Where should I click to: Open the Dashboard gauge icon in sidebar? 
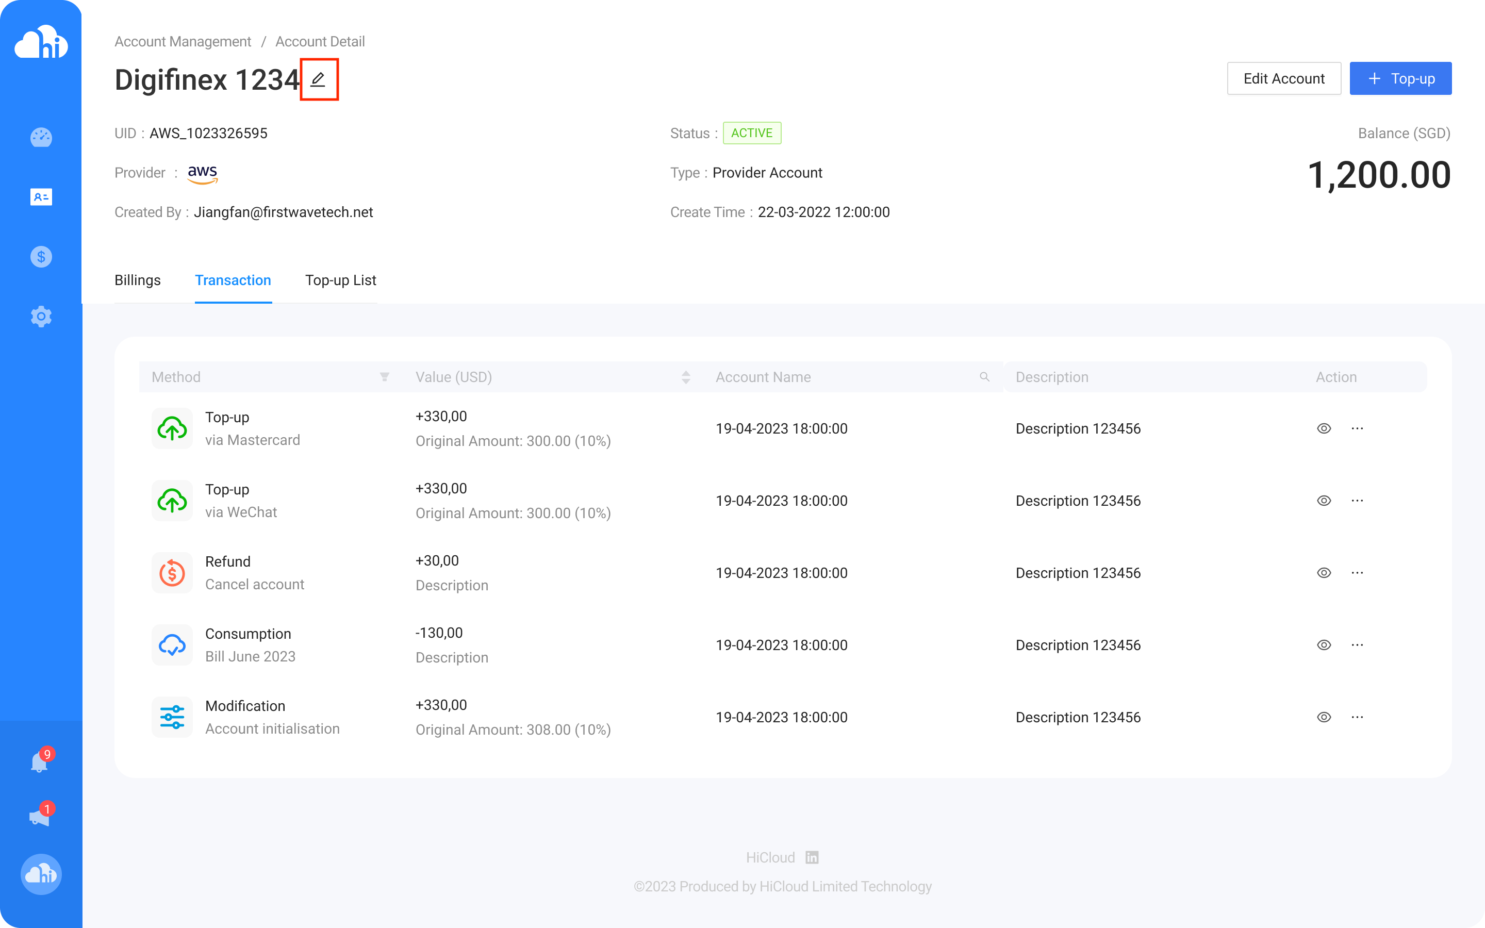[41, 137]
